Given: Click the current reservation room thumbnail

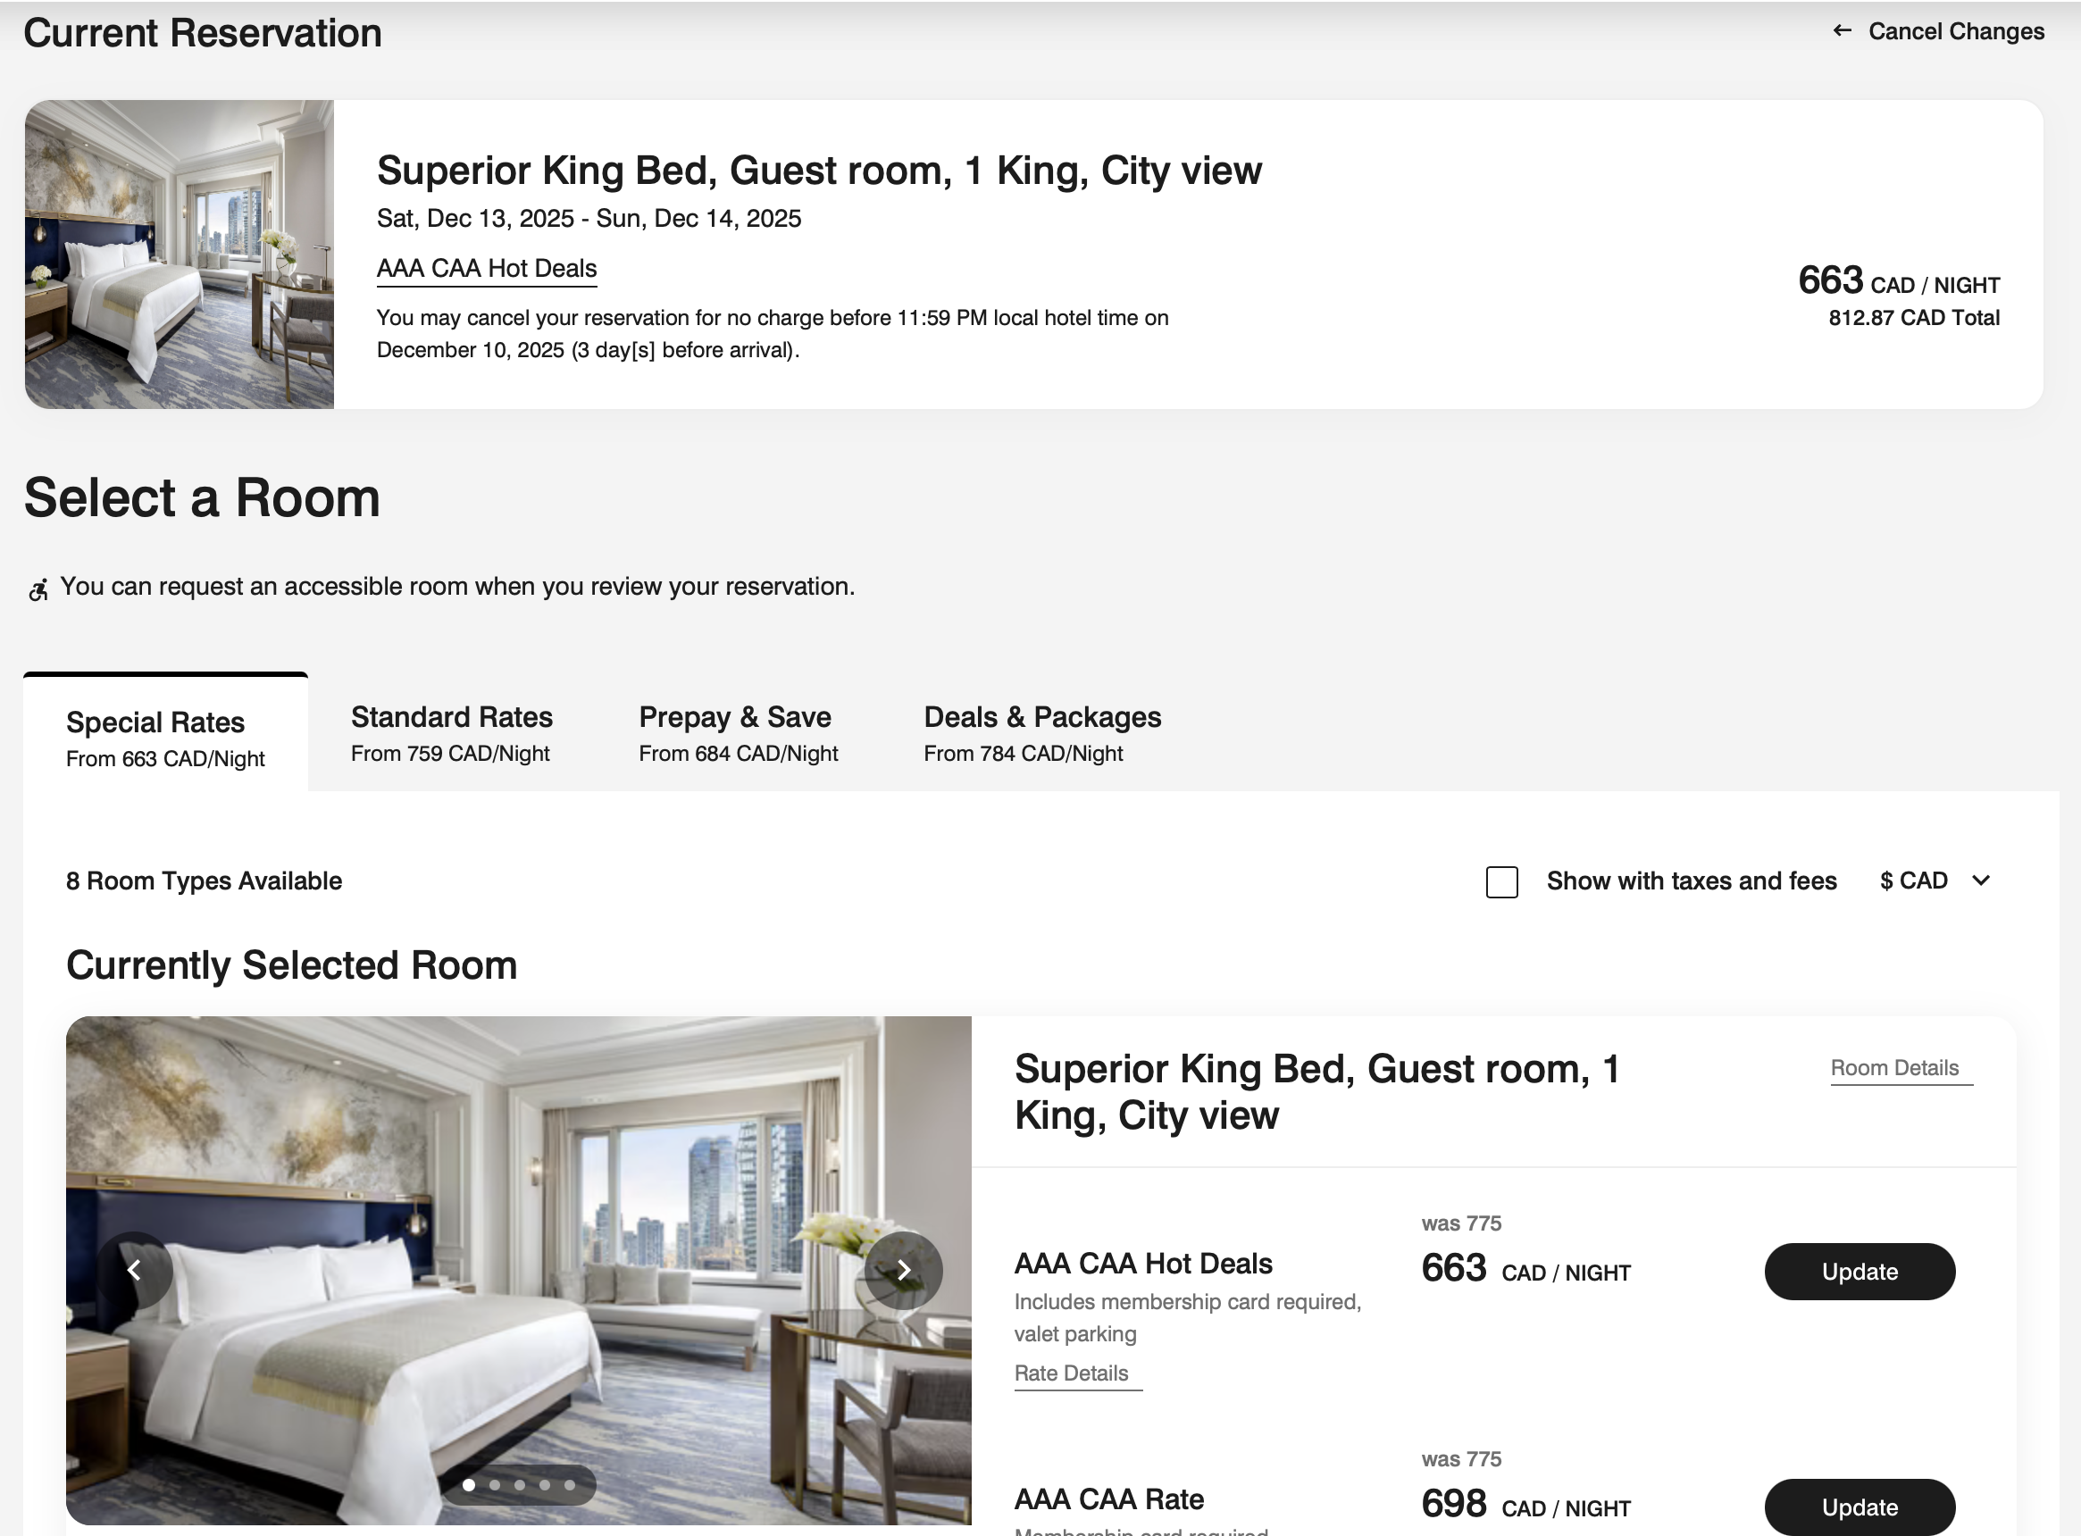Looking at the screenshot, I should click(180, 255).
